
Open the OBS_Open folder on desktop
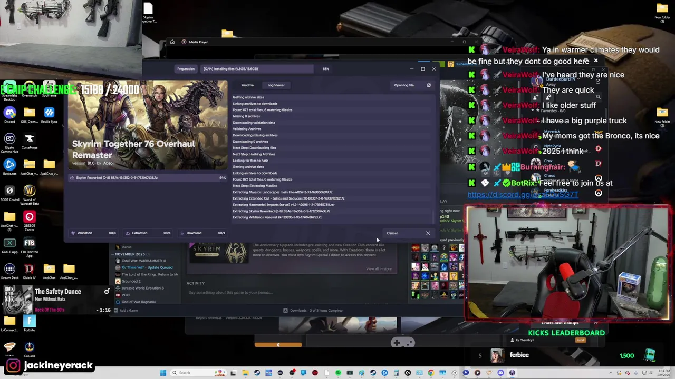coord(30,115)
